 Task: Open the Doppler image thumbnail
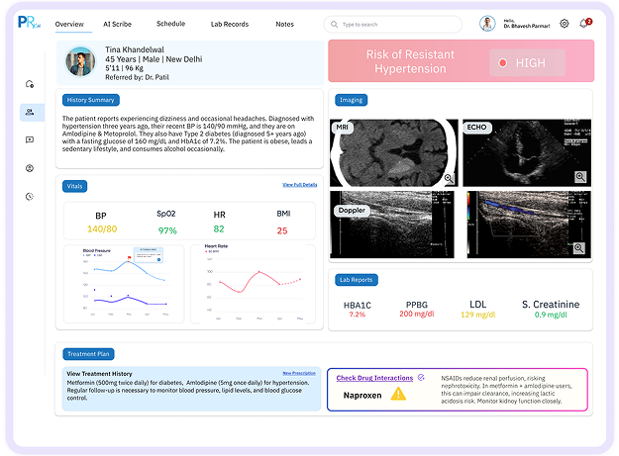pyautogui.click(x=393, y=223)
